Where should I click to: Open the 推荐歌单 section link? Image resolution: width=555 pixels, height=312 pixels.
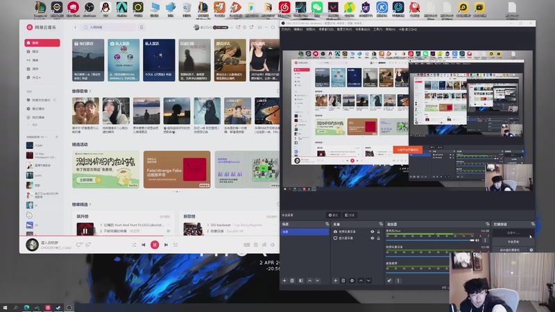pos(81,92)
